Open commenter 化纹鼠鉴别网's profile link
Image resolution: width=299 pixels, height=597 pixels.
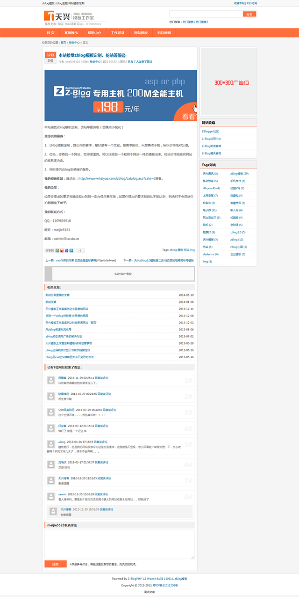pyautogui.click(x=66, y=409)
